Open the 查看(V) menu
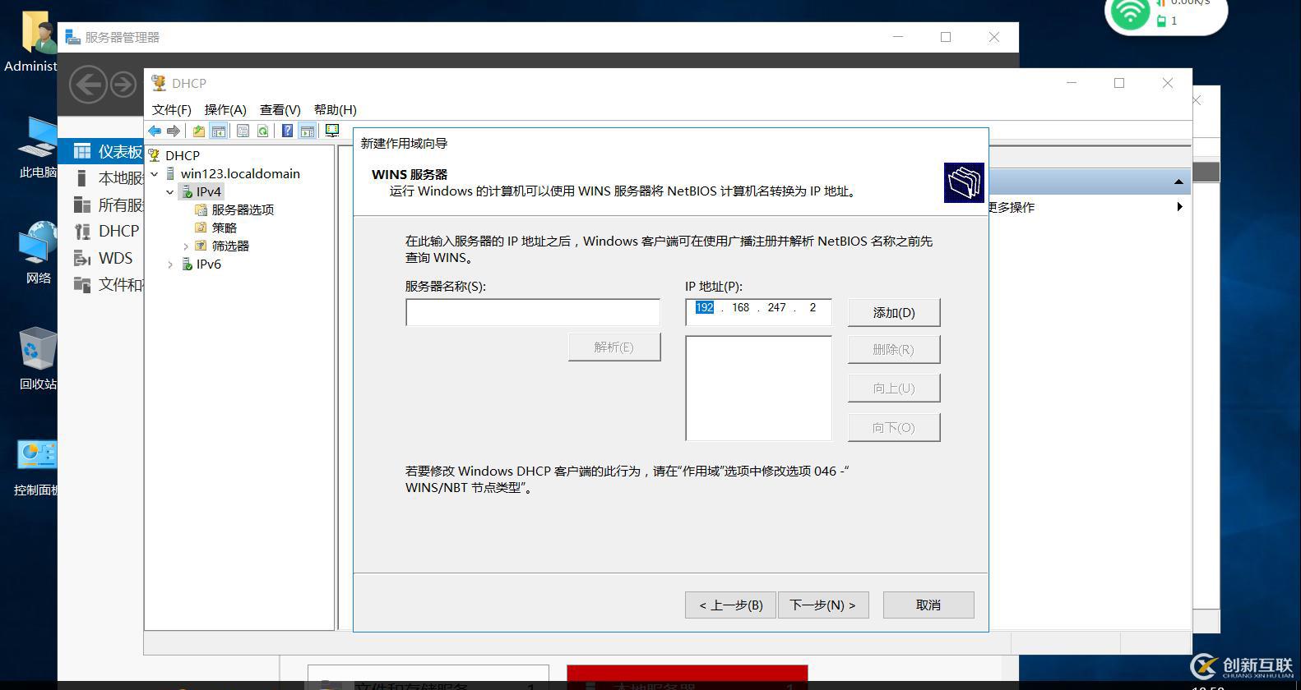 coord(280,109)
